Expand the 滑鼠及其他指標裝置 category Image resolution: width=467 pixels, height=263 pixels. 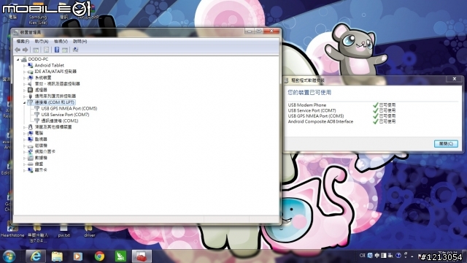24,127
